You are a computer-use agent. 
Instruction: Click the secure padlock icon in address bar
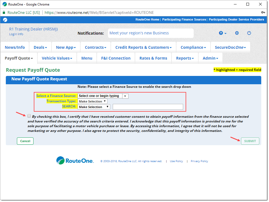coord(4,12)
